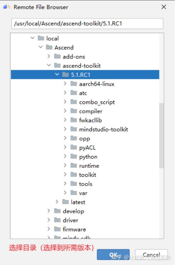Click the folder icon beside pyACL
Image resolution: width=175 pixels, height=265 pixels.
click(x=74, y=147)
